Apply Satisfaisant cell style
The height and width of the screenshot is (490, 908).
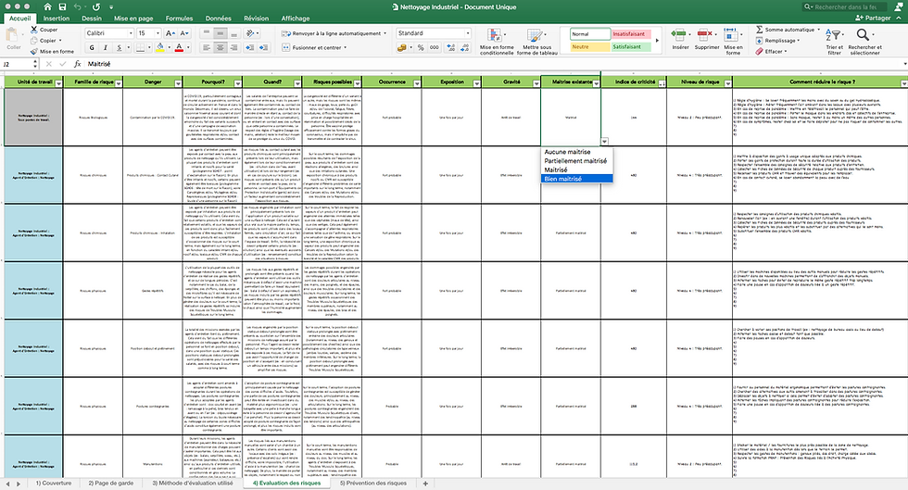click(x=631, y=47)
